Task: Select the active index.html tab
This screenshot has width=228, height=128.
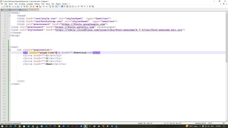Action: 33,10
